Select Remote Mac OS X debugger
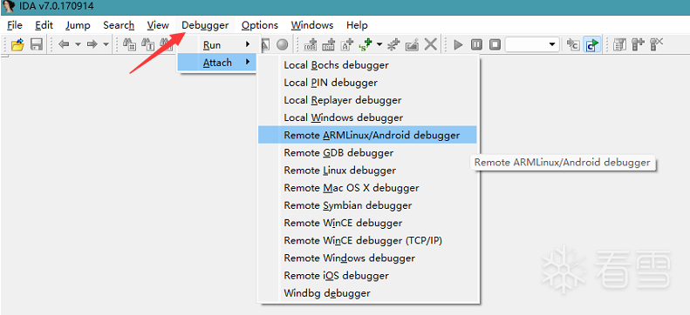Viewport: 690px width, 315px height. pos(367,188)
